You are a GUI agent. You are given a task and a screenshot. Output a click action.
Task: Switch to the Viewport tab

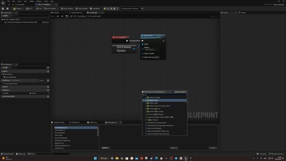point(55,13)
